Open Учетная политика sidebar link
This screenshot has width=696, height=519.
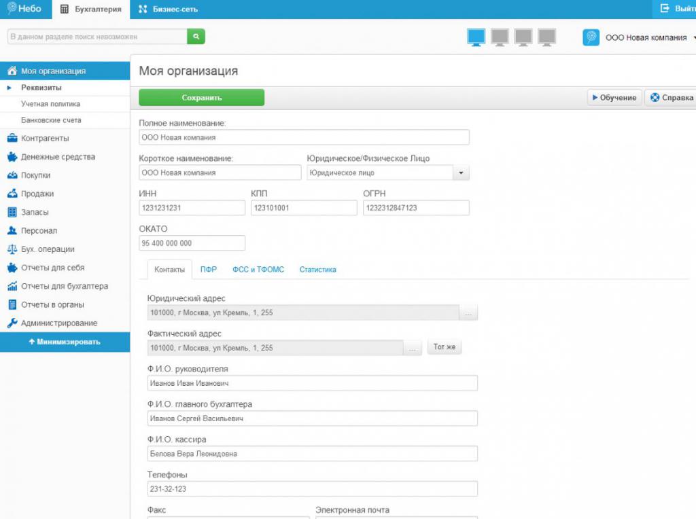click(x=50, y=104)
